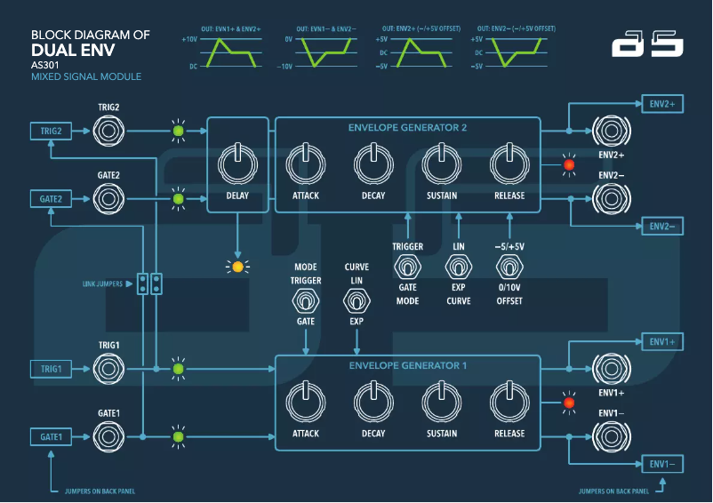Toggle the −5/+5V offset switch
Image resolution: width=713 pixels, height=503 pixels.
click(509, 267)
